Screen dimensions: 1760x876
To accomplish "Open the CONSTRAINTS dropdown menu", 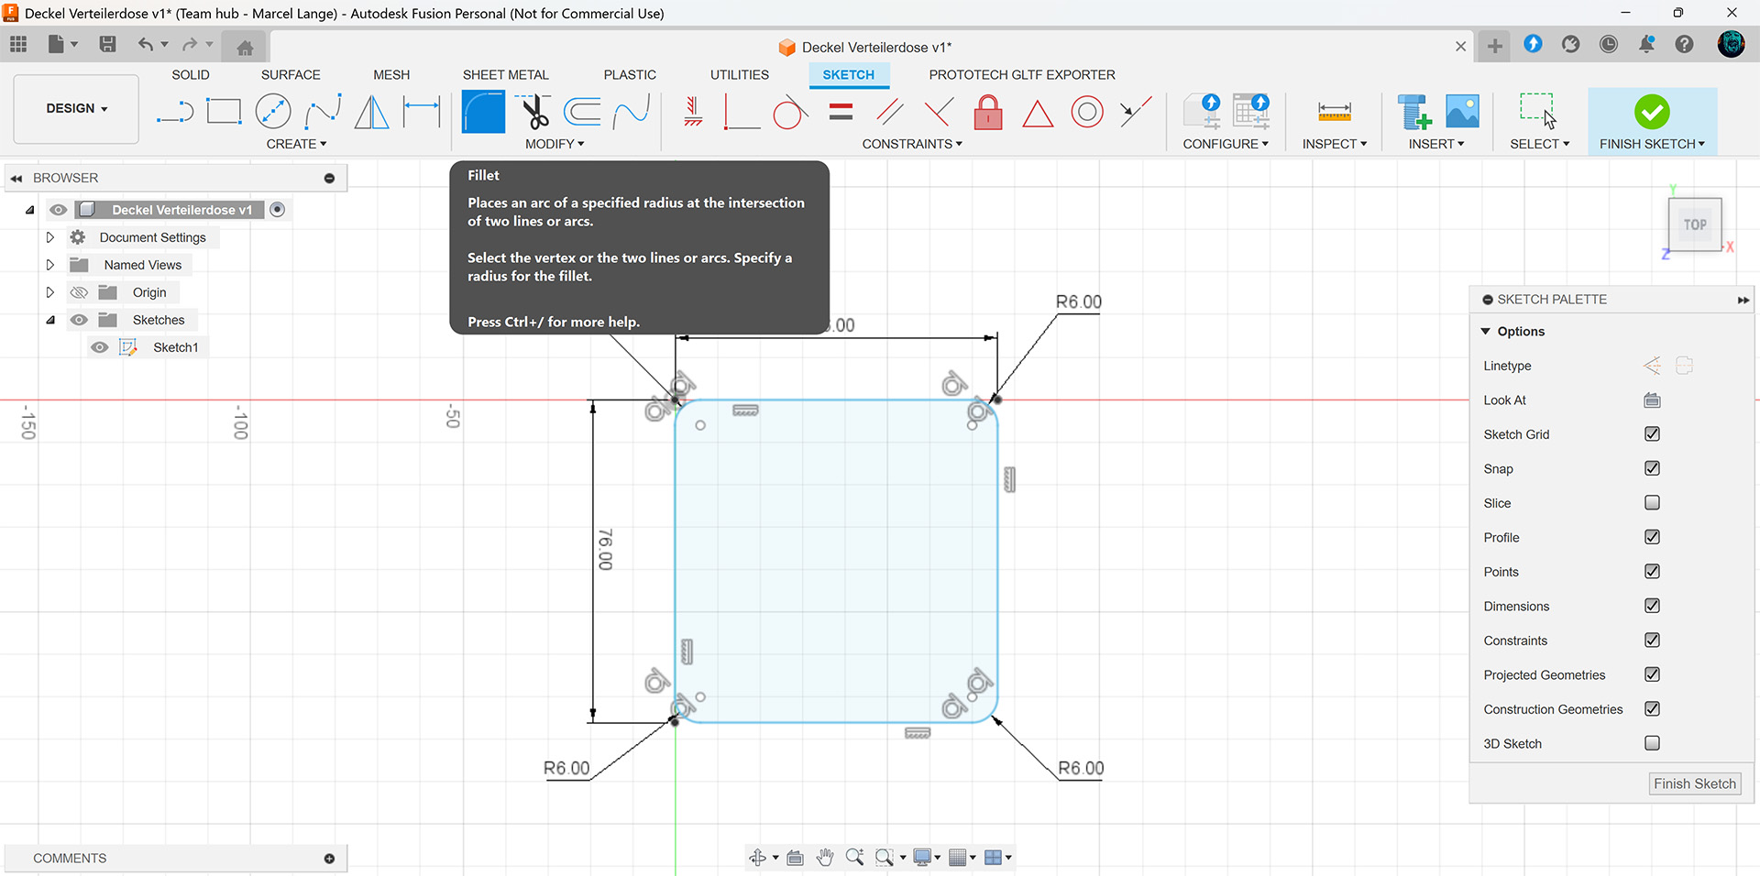I will pyautogui.click(x=911, y=144).
